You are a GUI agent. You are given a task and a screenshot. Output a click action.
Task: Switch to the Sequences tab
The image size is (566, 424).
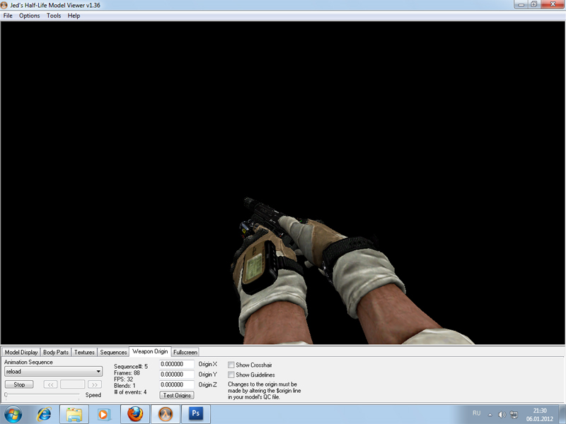pyautogui.click(x=113, y=352)
